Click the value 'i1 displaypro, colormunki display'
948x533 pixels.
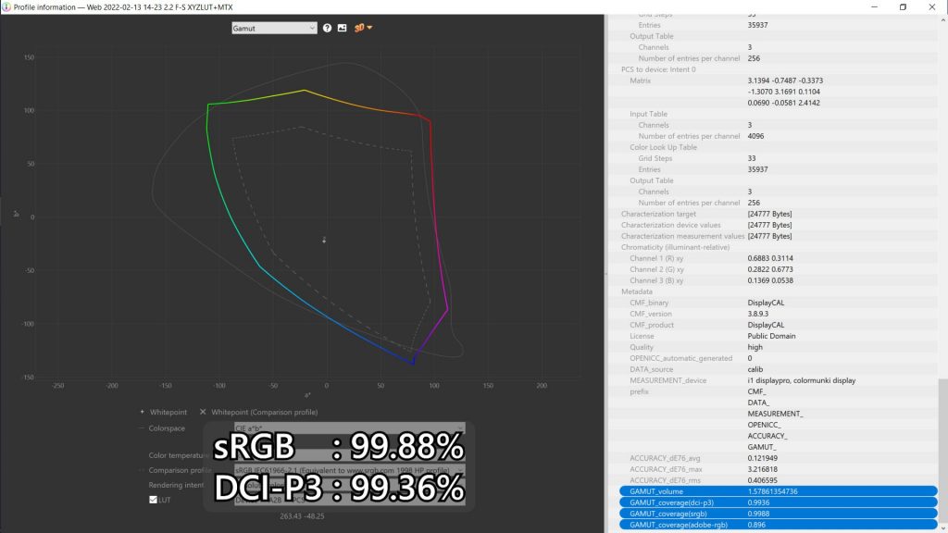click(801, 380)
